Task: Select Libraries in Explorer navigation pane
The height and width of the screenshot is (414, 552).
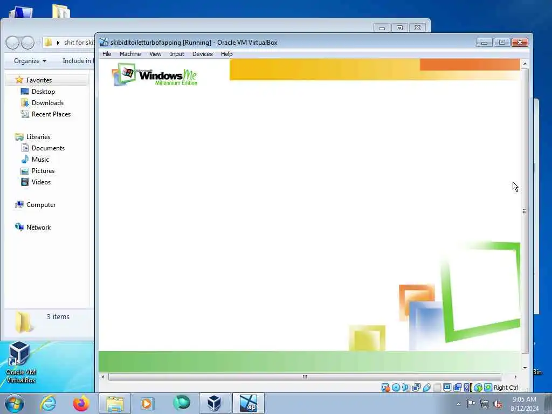Action: (x=38, y=136)
